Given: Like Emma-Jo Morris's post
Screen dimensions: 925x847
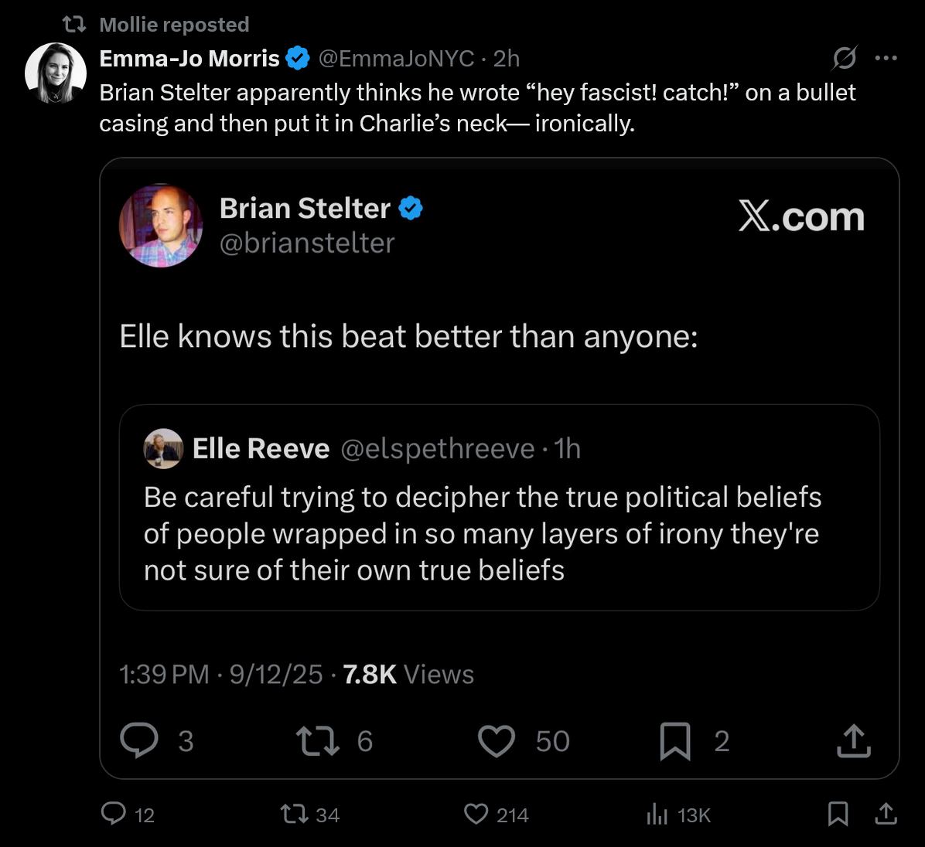Looking at the screenshot, I should point(476,815).
